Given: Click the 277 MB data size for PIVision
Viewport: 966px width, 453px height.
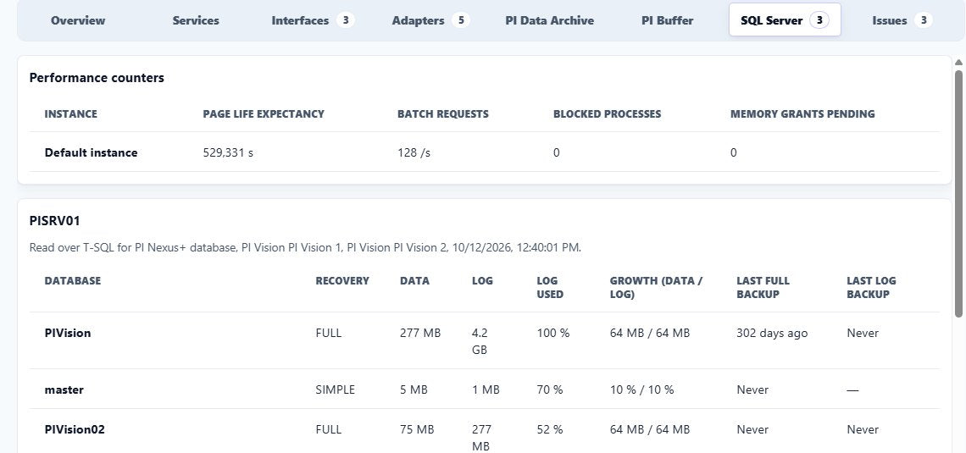Looking at the screenshot, I should click(420, 333).
